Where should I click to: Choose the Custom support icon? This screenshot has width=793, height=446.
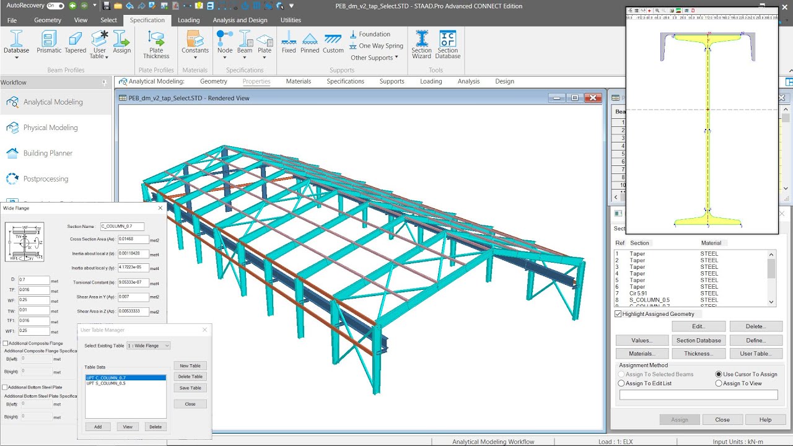[333, 43]
